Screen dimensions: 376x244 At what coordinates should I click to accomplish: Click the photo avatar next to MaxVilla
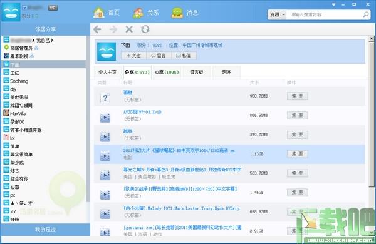[x=6, y=113]
